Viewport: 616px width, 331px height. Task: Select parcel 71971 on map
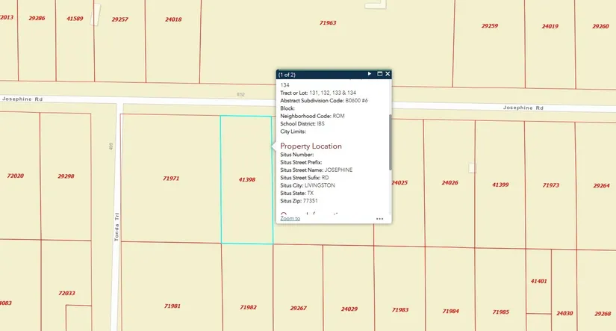pyautogui.click(x=171, y=179)
